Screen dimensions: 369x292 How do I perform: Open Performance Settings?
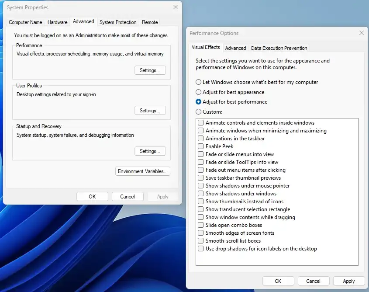click(x=150, y=70)
